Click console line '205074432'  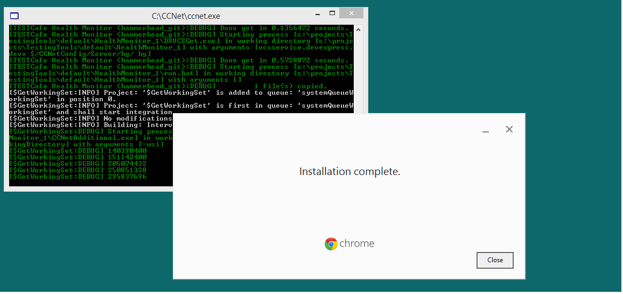pos(78,163)
